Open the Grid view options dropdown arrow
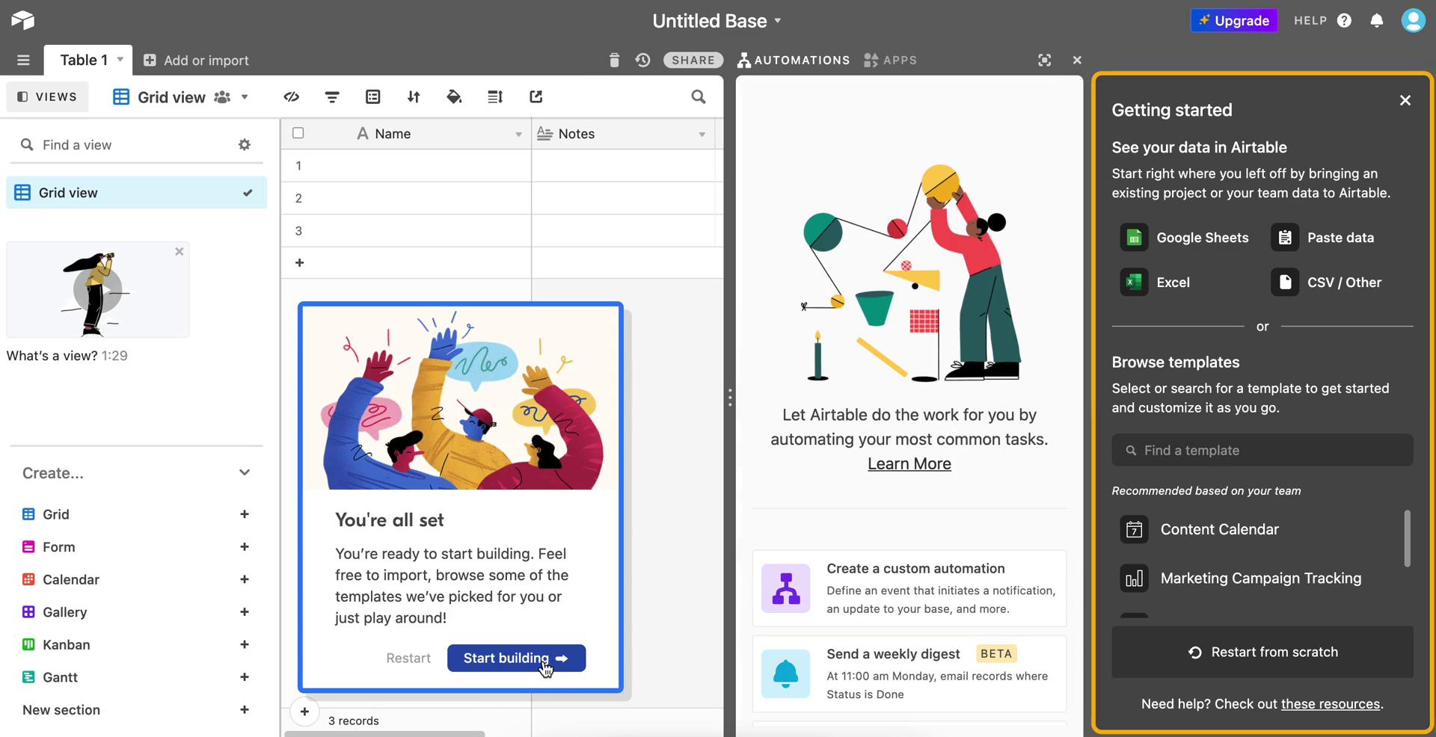Image resolution: width=1436 pixels, height=737 pixels. 245,97
